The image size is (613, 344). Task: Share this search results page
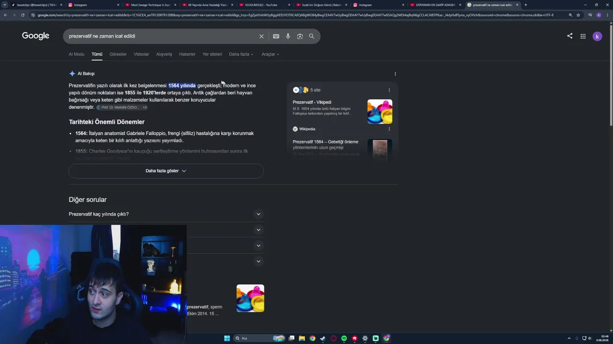[569, 36]
